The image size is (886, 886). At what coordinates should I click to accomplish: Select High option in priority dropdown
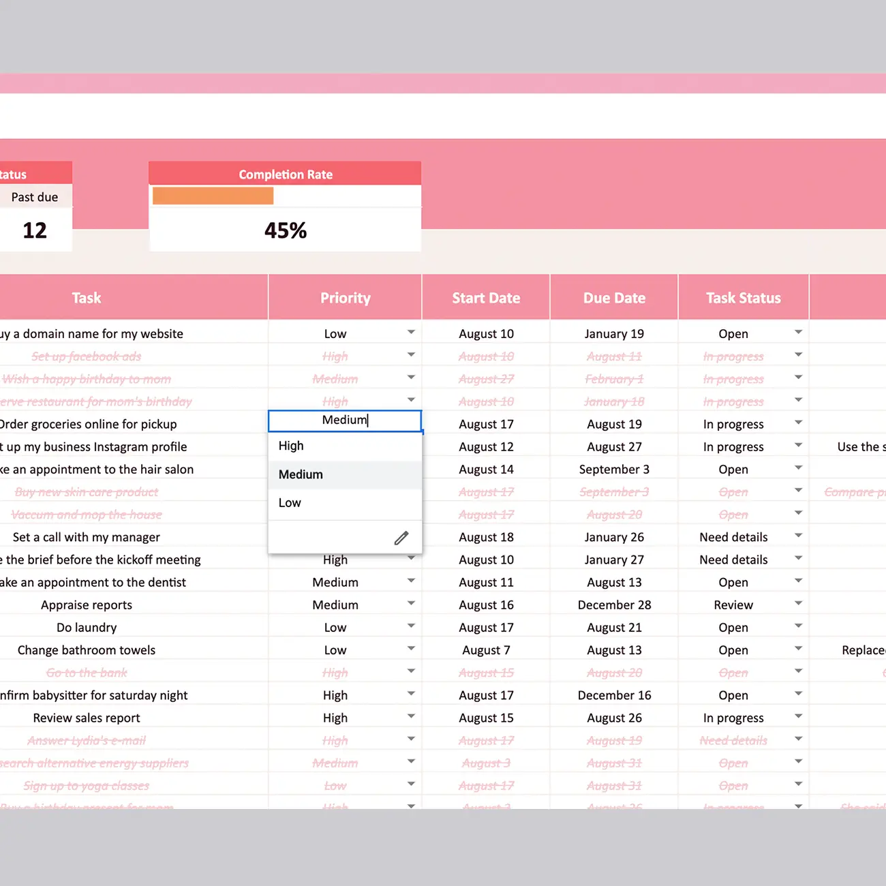tap(345, 446)
